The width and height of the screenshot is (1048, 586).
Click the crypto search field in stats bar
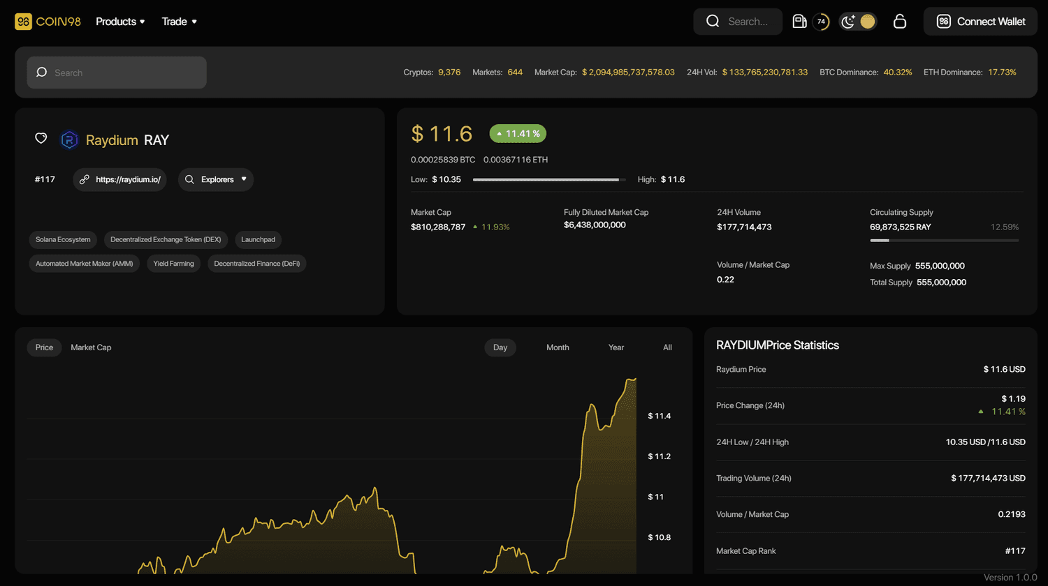[x=117, y=73]
